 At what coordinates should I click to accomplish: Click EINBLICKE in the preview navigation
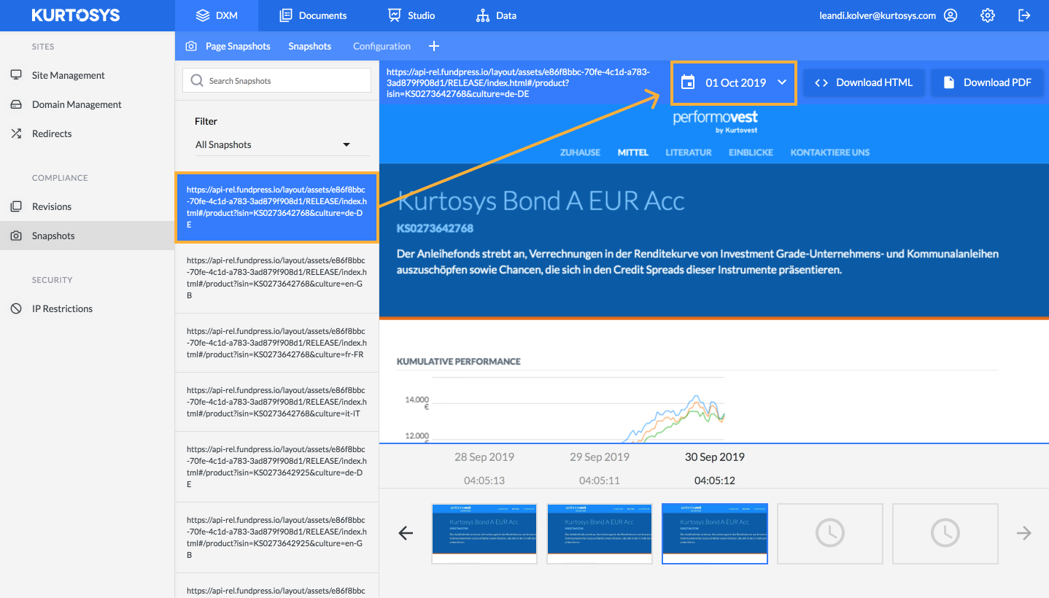[x=751, y=152]
